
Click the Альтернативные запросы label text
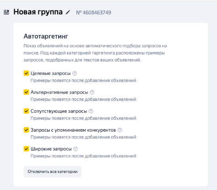[60, 92]
